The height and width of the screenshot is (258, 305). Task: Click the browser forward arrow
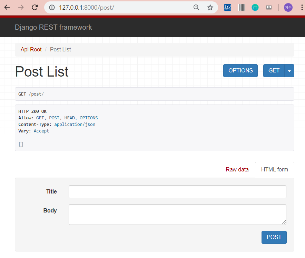click(21, 8)
